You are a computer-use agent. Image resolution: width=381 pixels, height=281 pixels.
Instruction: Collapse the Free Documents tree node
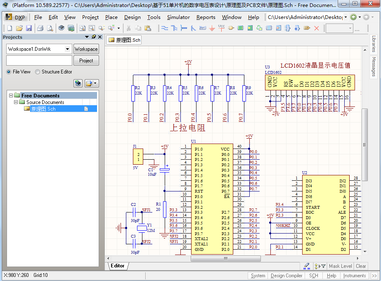pos(10,95)
